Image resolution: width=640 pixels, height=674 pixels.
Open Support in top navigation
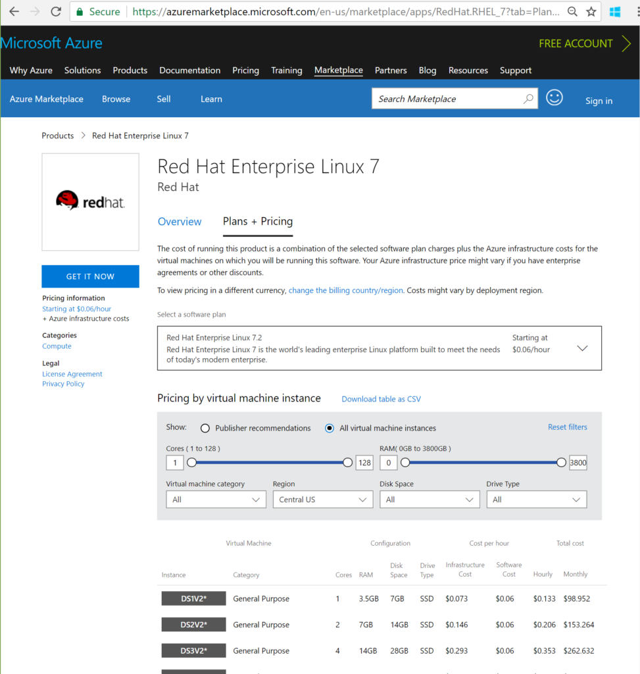(516, 70)
